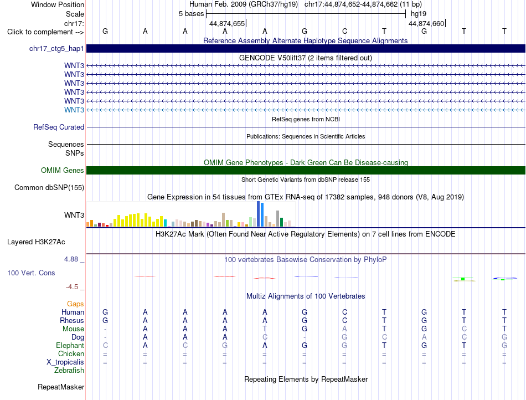Open the 100 vertebrates Basewise Conservation by PhyloP title
Screen dimensions: 526x400
point(306,259)
